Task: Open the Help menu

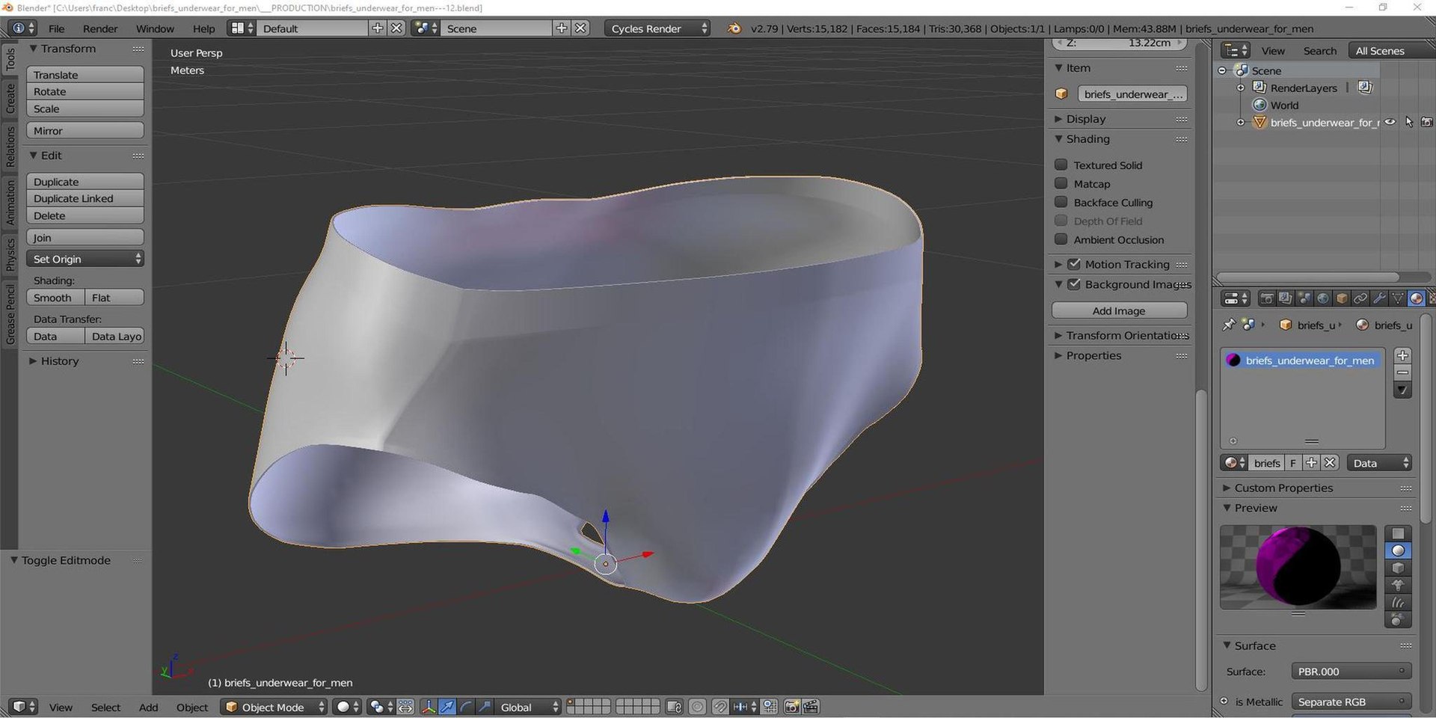Action: pos(203,28)
